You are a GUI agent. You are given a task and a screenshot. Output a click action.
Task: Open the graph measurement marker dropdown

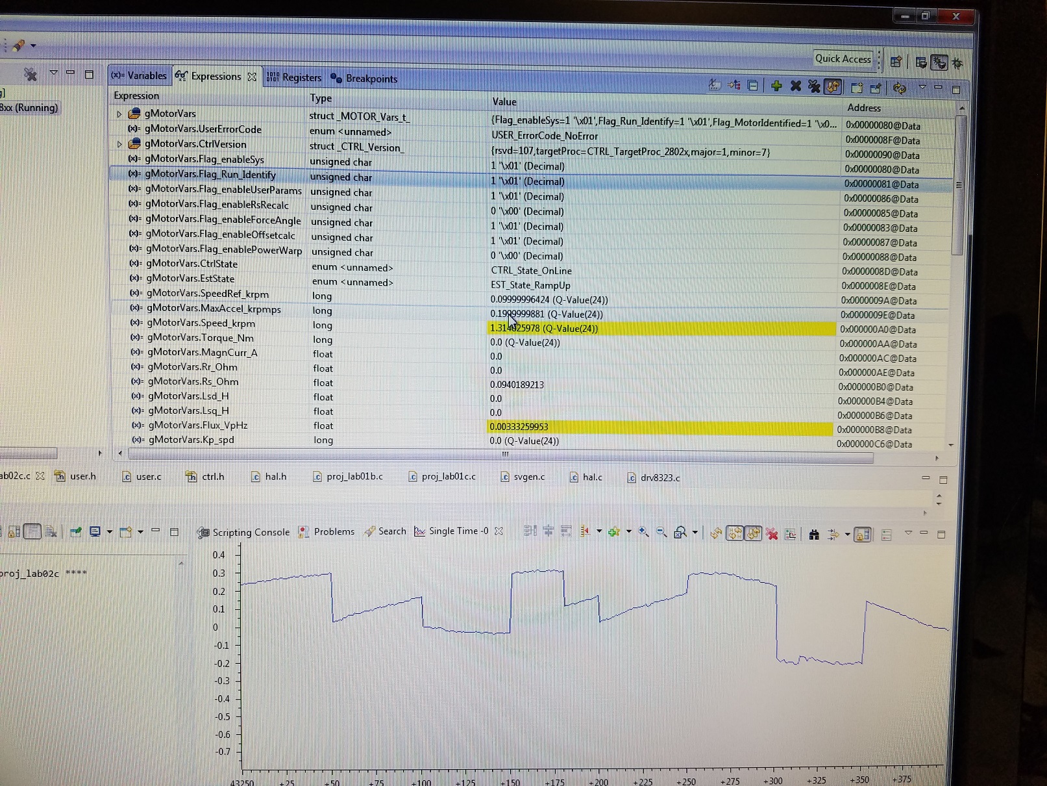[x=598, y=531]
